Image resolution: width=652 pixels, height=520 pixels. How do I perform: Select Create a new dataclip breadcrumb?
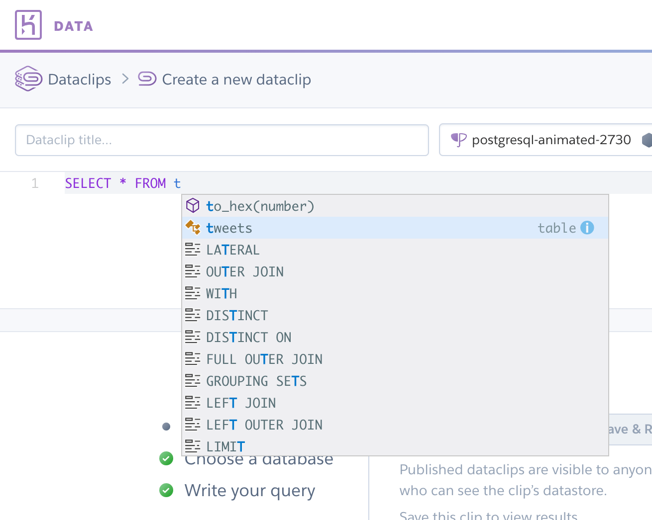pyautogui.click(x=236, y=80)
